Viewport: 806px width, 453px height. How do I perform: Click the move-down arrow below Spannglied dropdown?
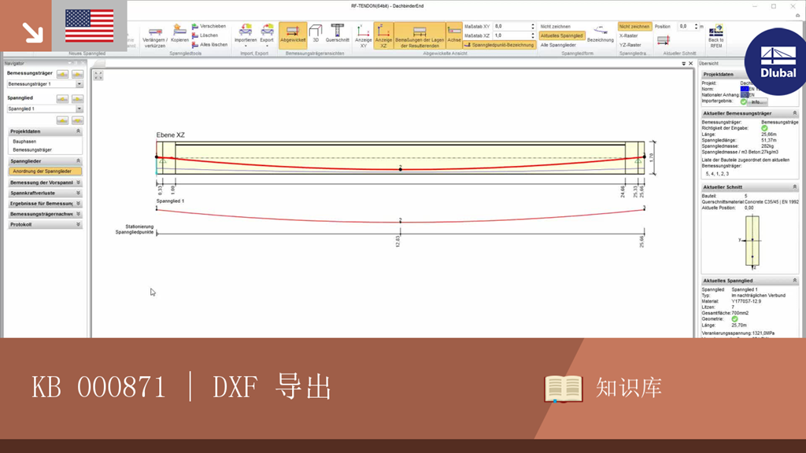pyautogui.click(x=77, y=120)
